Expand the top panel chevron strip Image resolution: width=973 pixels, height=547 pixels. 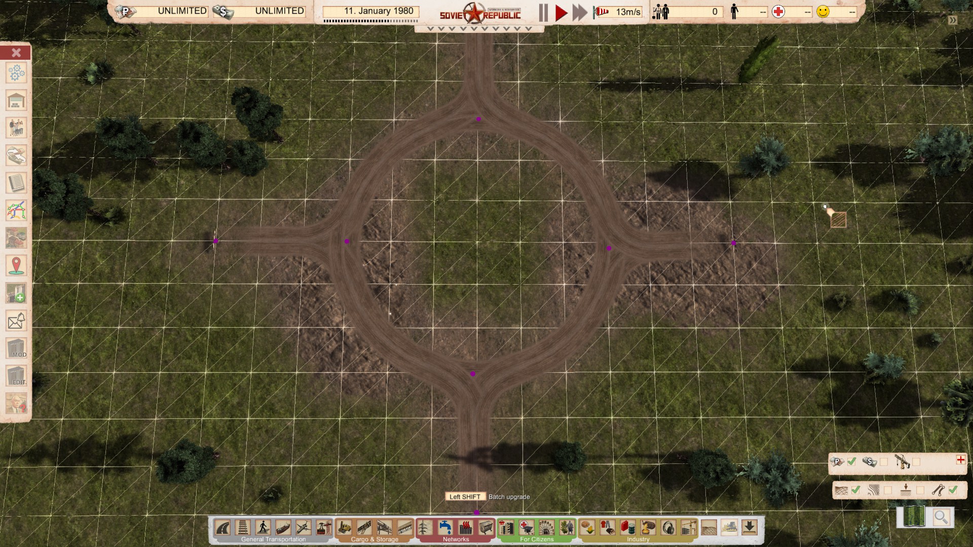click(478, 29)
